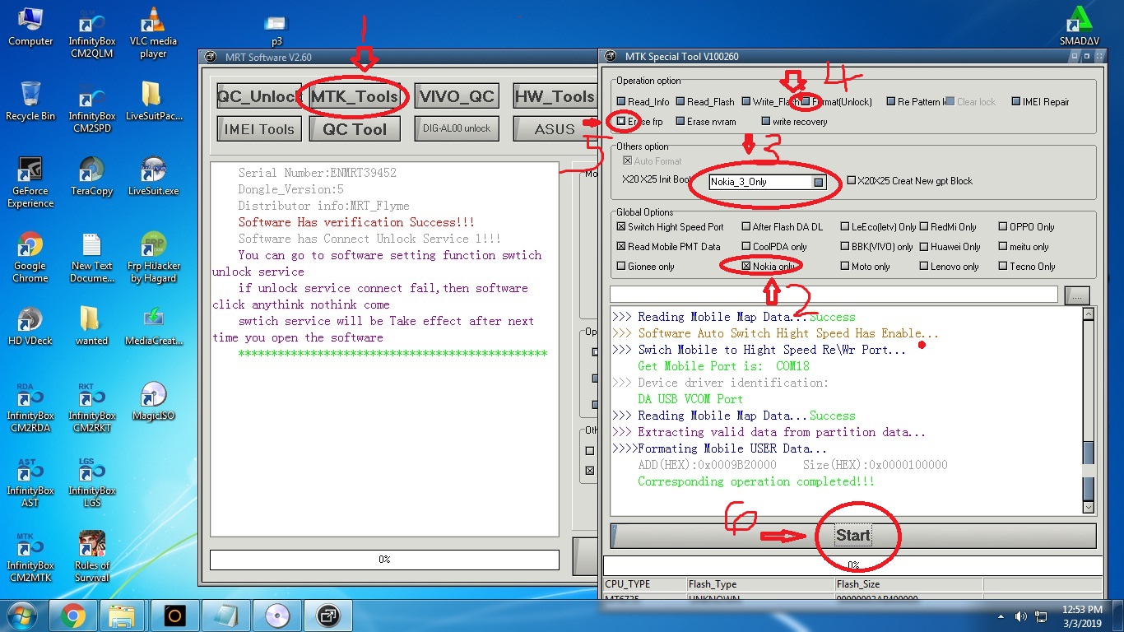Image resolution: width=1124 pixels, height=632 pixels.
Task: Click the volume icon in system tray
Action: pyautogui.click(x=1020, y=616)
